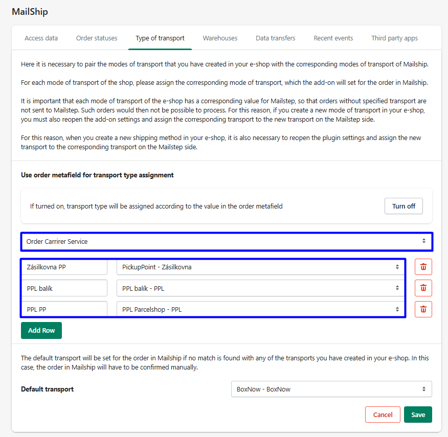Remove the PPL balík row using trash icon
Viewport: 448px width, 437px height.
[x=423, y=288]
